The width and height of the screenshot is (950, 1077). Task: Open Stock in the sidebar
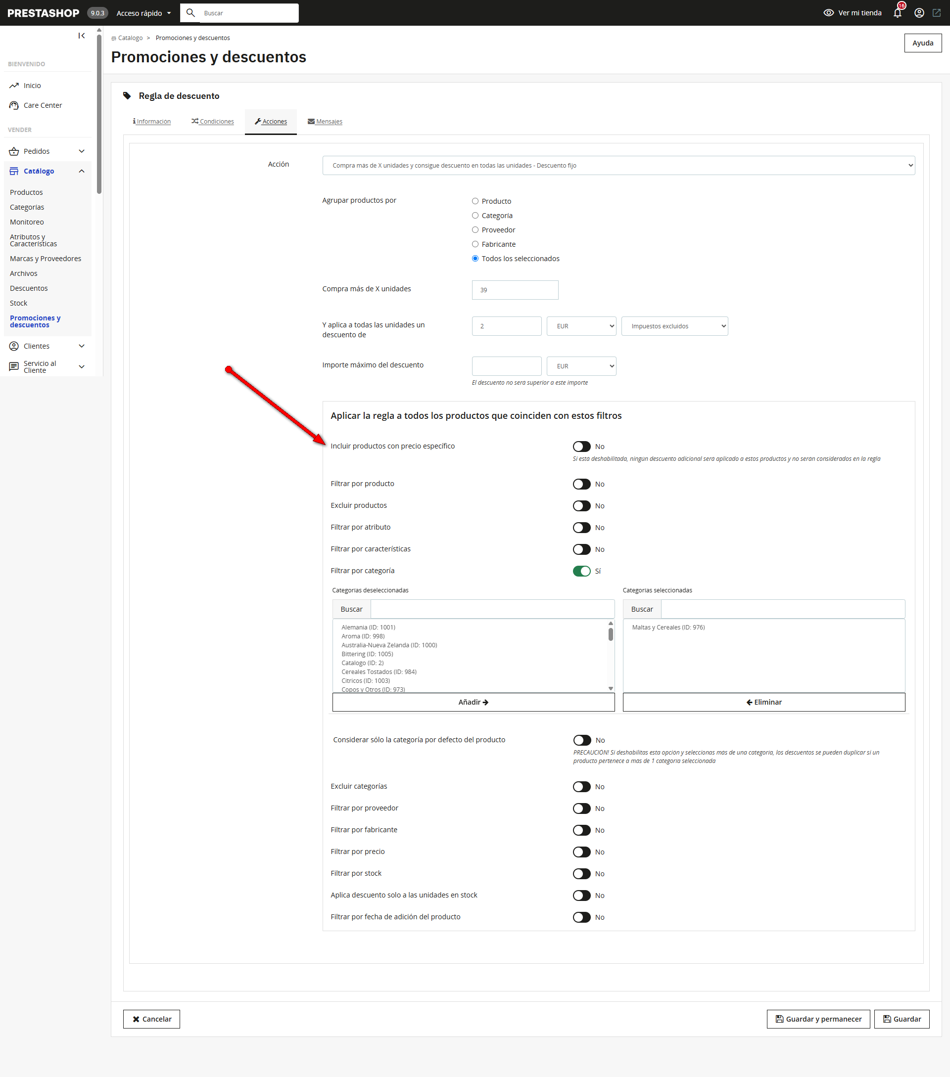click(x=18, y=303)
